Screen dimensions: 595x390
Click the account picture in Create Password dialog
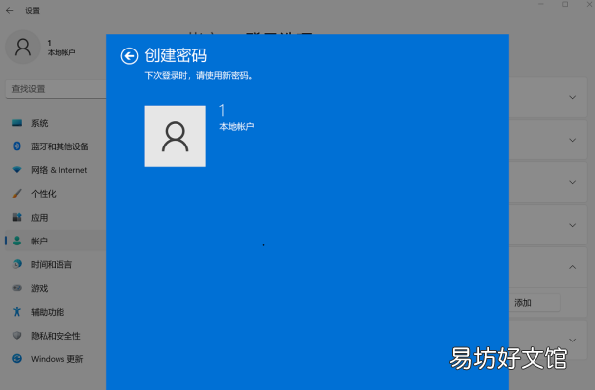[x=175, y=137]
